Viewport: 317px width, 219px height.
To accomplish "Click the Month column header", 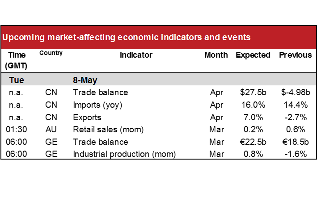I will coord(216,55).
